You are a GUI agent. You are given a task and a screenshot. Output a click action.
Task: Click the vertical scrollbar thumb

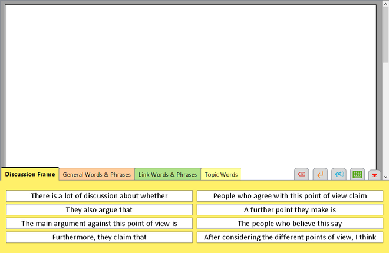tap(385, 35)
